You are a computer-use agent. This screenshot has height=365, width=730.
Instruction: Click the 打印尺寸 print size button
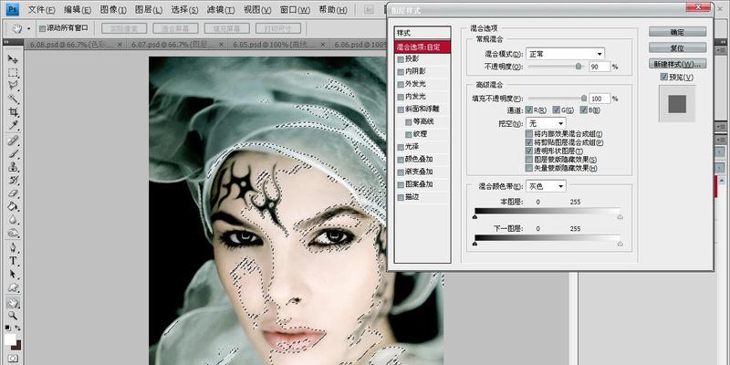278,28
